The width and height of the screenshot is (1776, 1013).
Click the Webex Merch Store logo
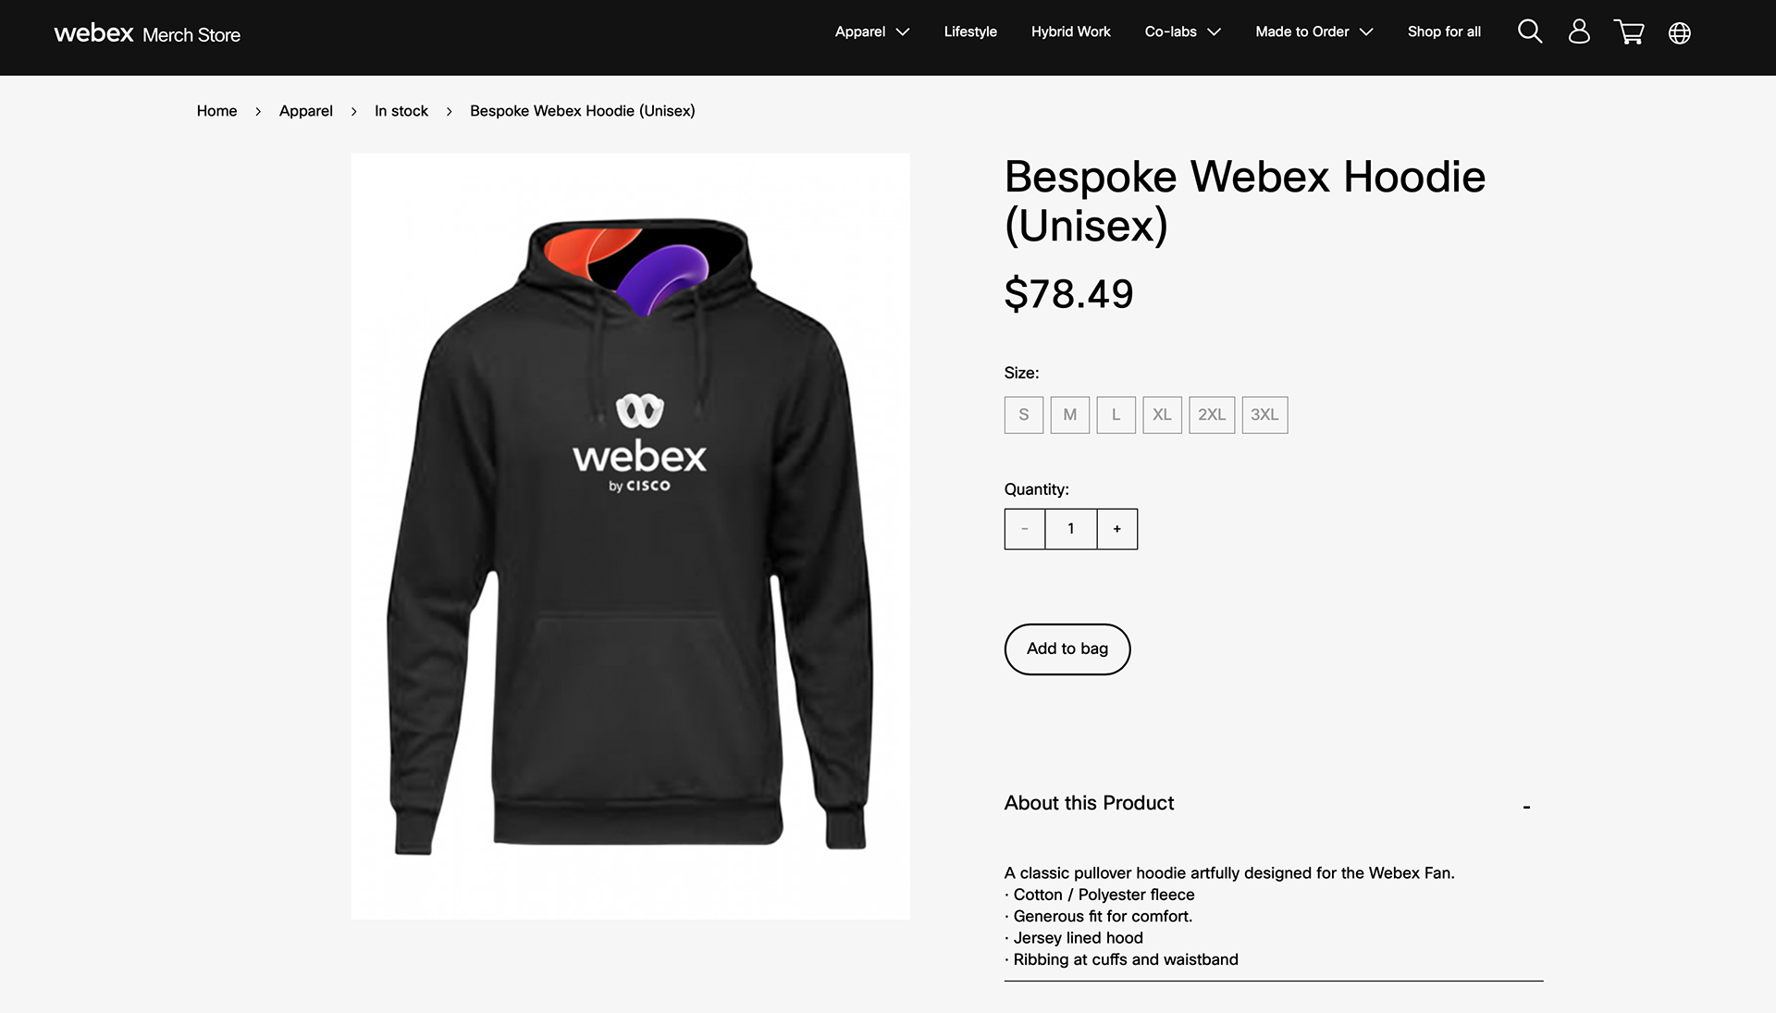tap(147, 34)
